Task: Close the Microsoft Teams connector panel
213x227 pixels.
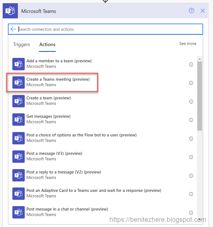Action: [203, 11]
